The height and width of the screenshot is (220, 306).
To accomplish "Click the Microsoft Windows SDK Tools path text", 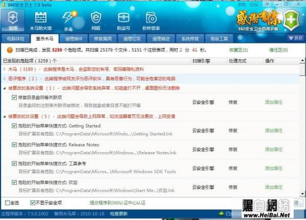I will pos(97,172).
